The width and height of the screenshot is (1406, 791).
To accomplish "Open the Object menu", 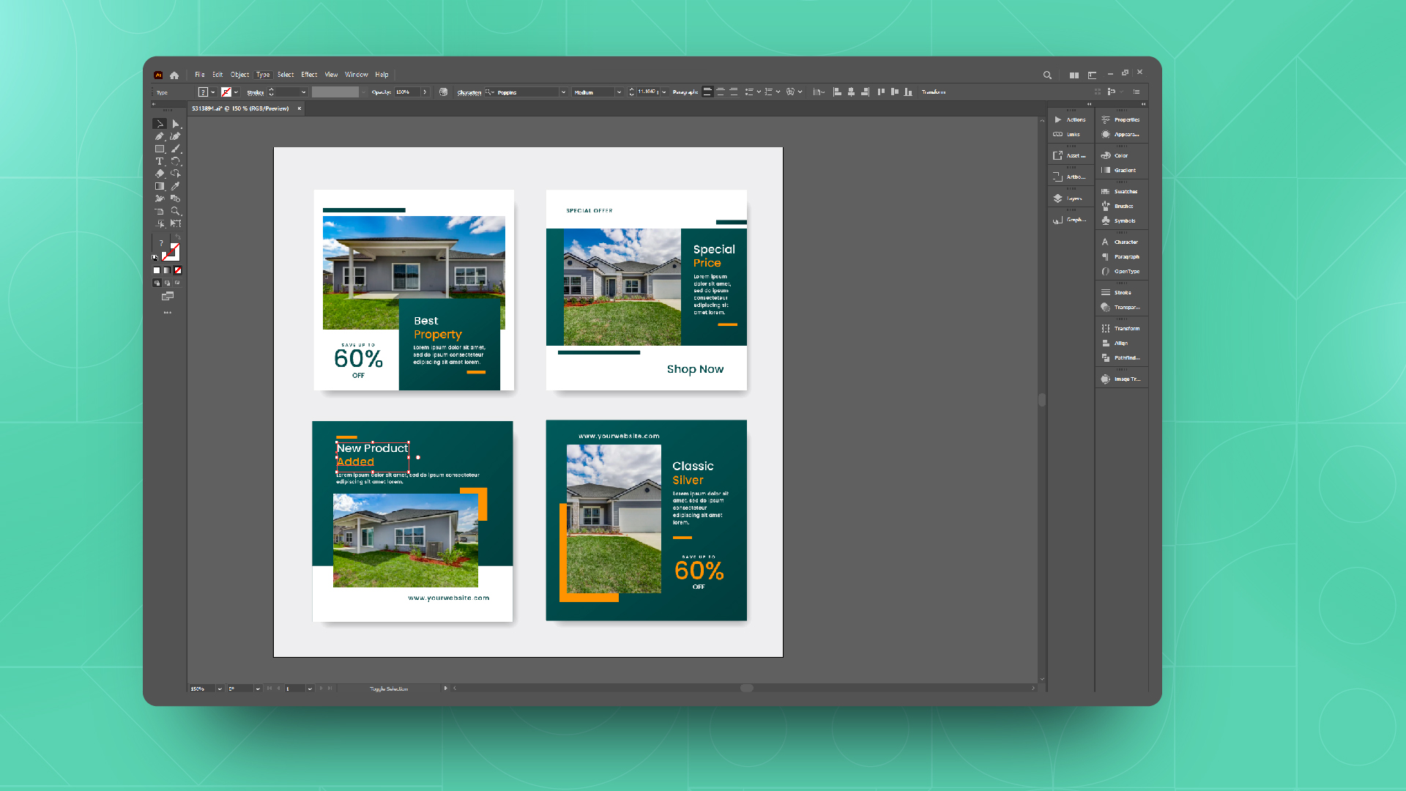I will 239,75.
